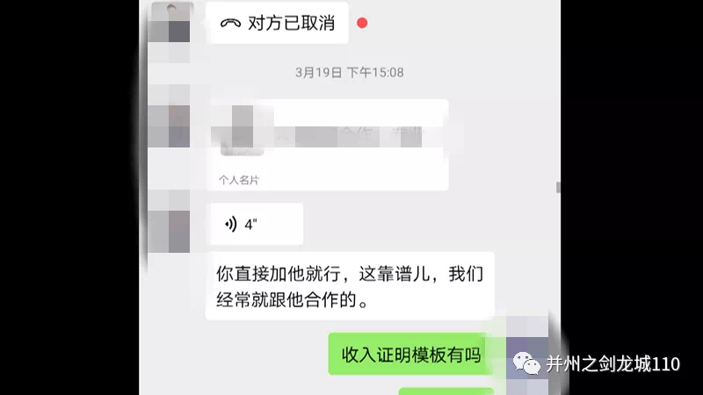The height and width of the screenshot is (395, 703).
Task: Click the WeChat logo watermark icon
Action: pyautogui.click(x=526, y=363)
